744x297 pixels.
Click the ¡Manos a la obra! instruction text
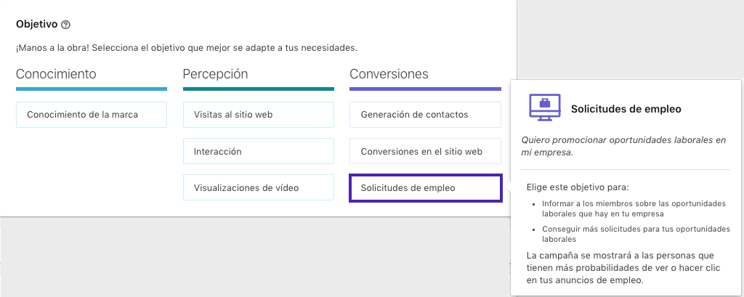point(187,48)
